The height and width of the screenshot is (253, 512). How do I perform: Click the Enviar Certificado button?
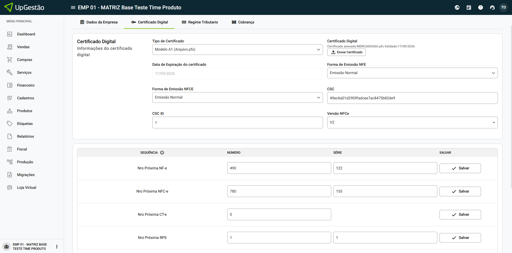(346, 52)
